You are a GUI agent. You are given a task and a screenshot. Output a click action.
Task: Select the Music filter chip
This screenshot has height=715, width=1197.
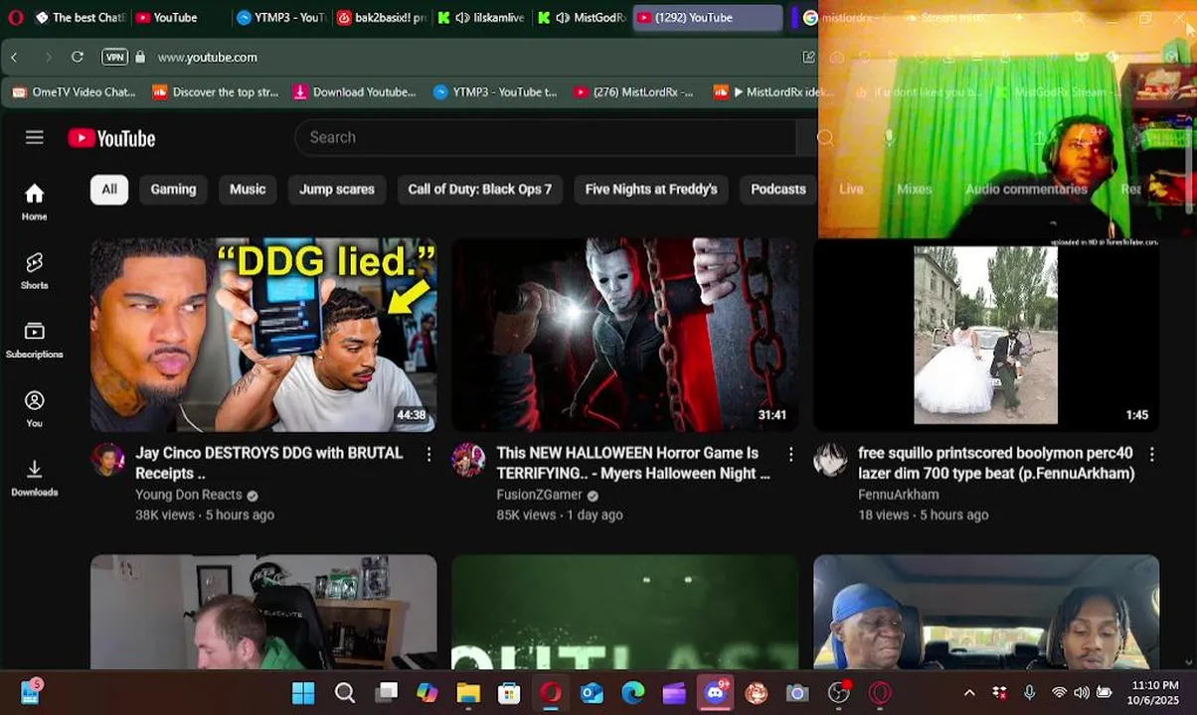click(248, 189)
